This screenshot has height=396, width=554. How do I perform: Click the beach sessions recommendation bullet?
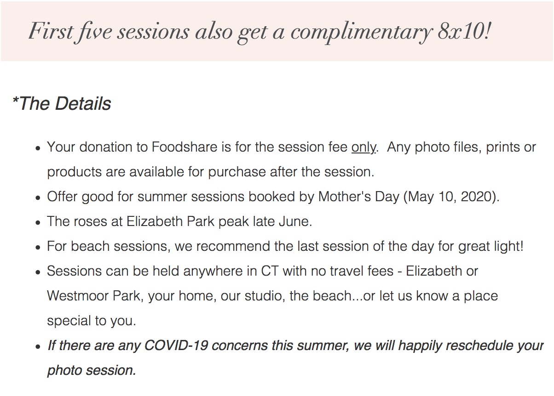[x=285, y=247]
